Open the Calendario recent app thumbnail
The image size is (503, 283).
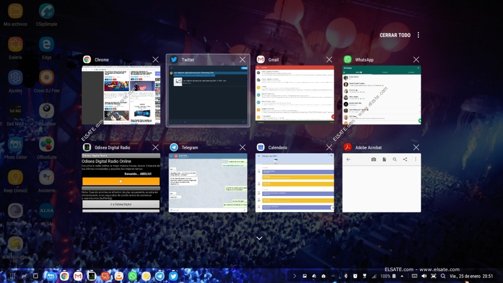pos(295,183)
